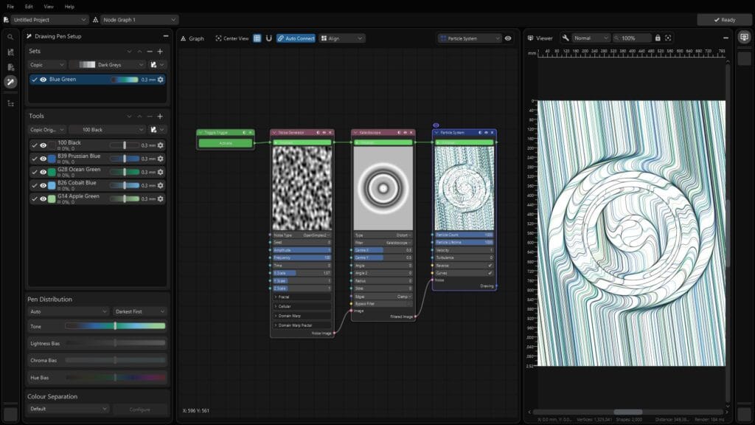Uncheck the 100 Black pen checkbox
Viewport: 755px width, 425px height.
pos(34,145)
